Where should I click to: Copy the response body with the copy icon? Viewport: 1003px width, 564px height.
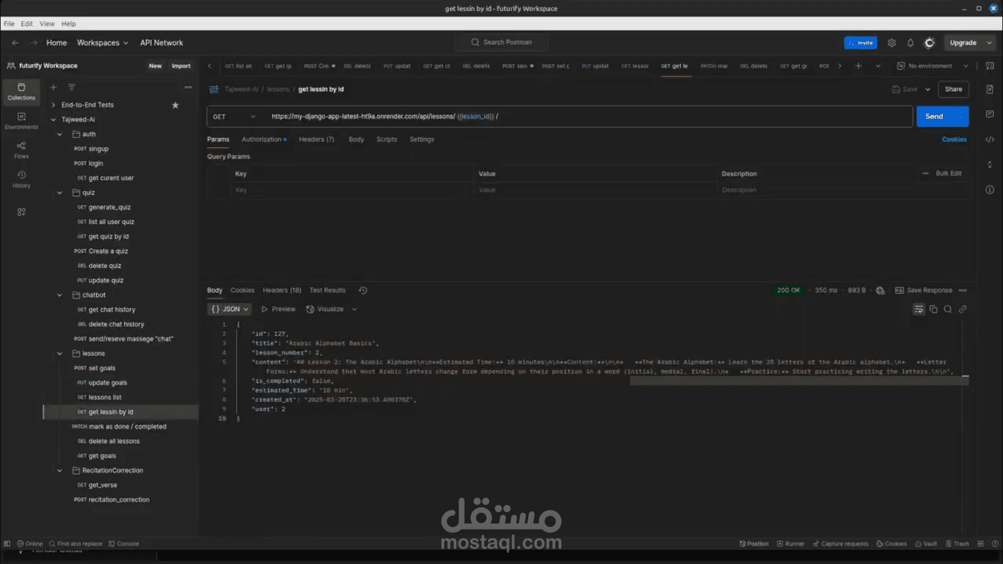[933, 309]
